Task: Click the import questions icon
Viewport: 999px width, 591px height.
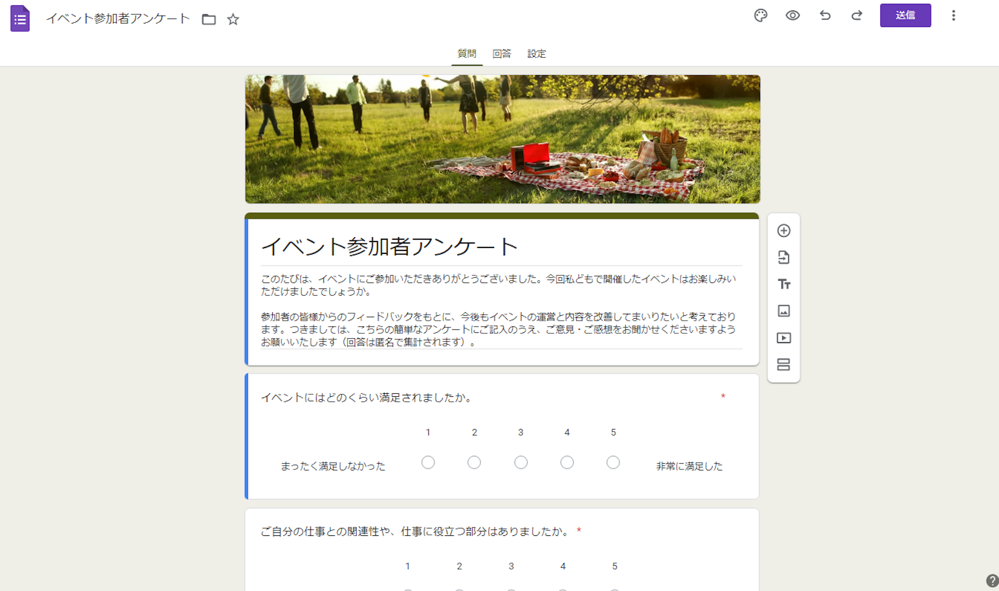Action: pos(783,257)
